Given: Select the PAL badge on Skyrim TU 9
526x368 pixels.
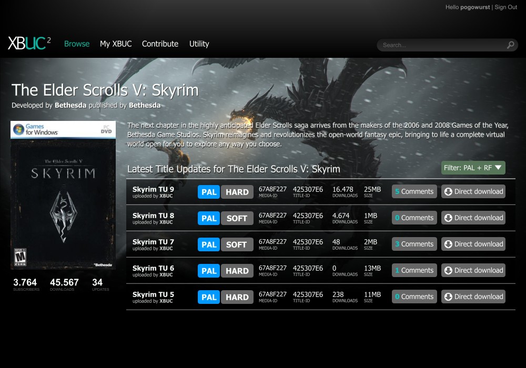Looking at the screenshot, I should coord(209,192).
